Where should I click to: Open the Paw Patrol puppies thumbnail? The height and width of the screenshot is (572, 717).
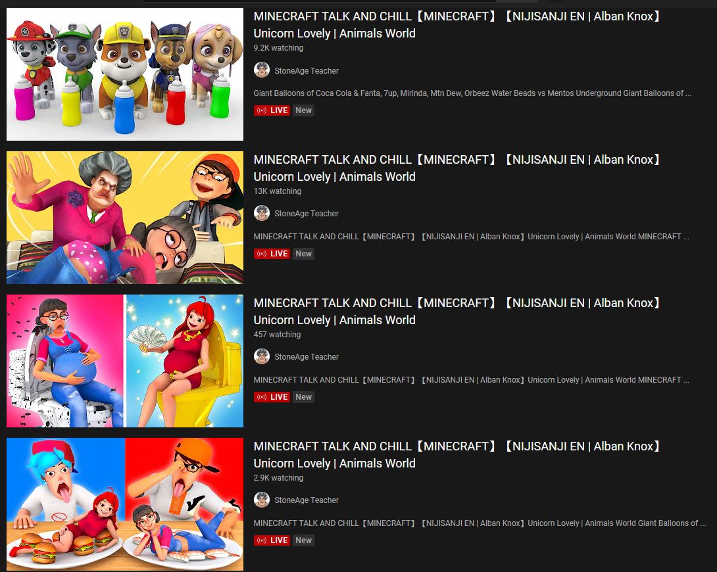pos(125,74)
